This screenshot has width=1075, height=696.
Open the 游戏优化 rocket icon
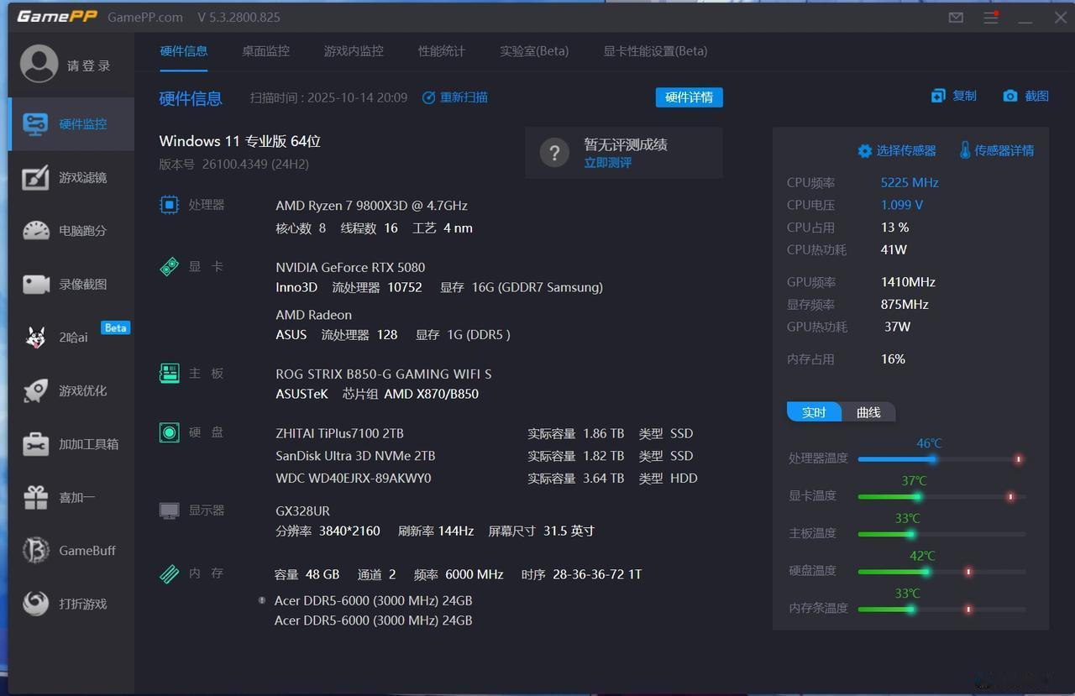pos(35,390)
